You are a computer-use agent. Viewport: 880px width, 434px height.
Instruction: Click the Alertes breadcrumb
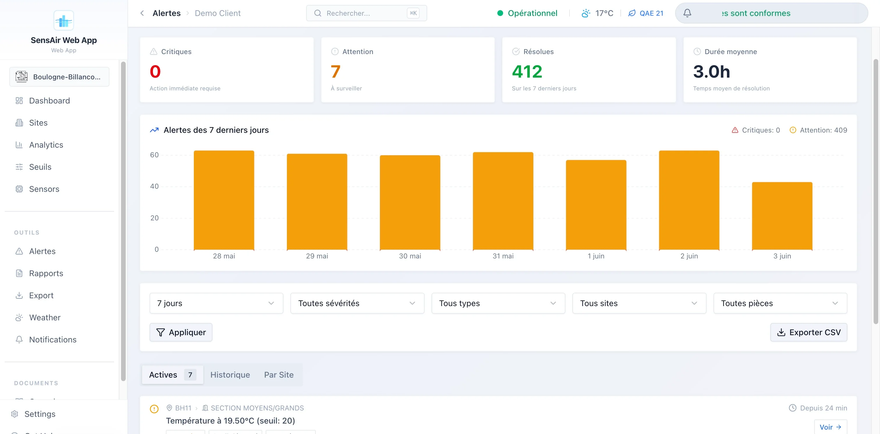pos(167,13)
